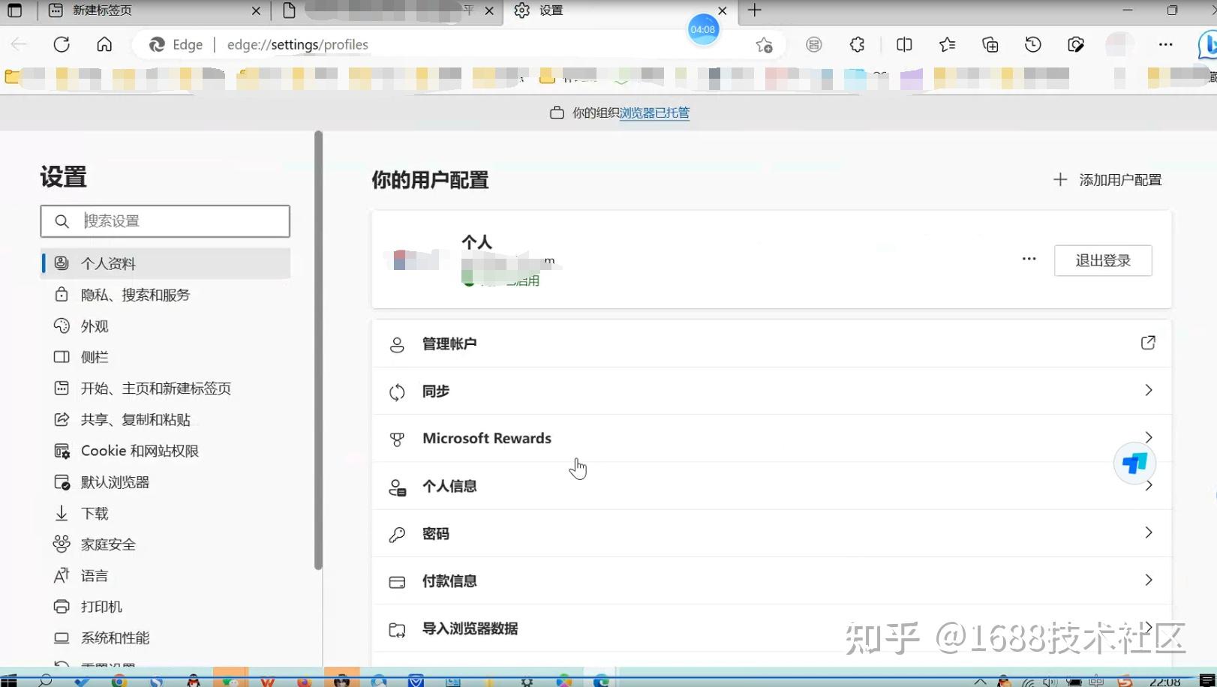Switch to the 新建标签页 tab
Viewport: 1217px width, 687px height.
pos(101,11)
